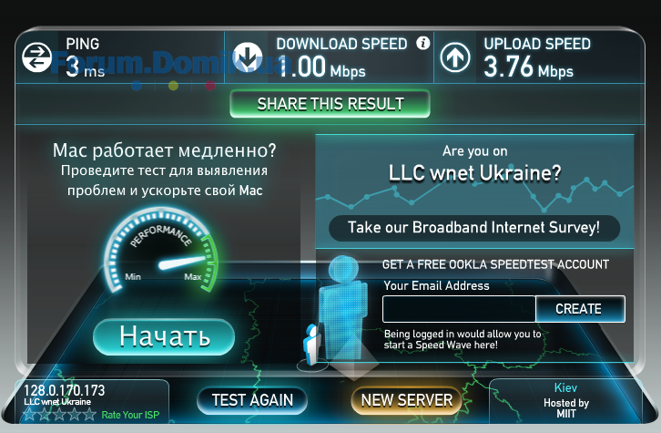Rate ISP with the first star
This screenshot has width=661, height=433.
pos(29,415)
